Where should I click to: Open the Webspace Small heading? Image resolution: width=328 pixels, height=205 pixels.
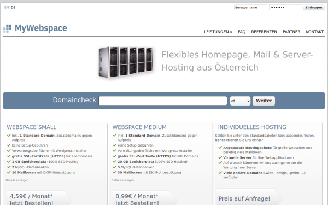31,127
